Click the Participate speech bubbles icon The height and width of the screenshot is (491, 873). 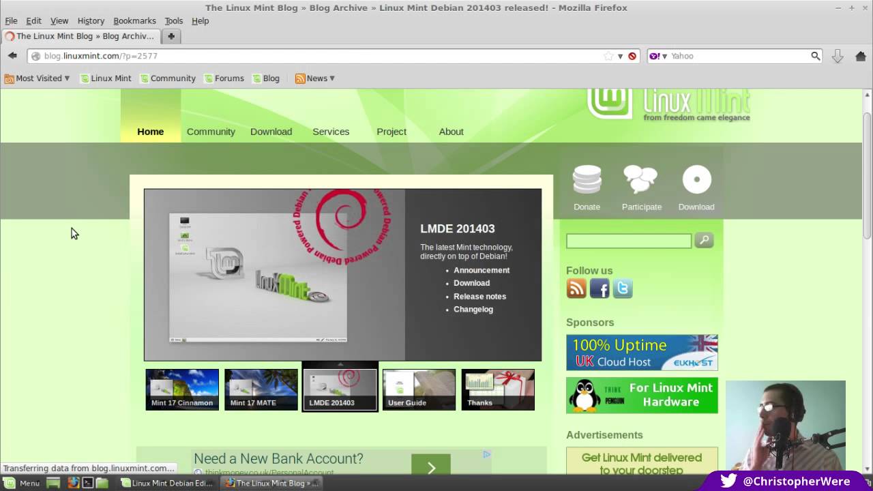coord(640,179)
